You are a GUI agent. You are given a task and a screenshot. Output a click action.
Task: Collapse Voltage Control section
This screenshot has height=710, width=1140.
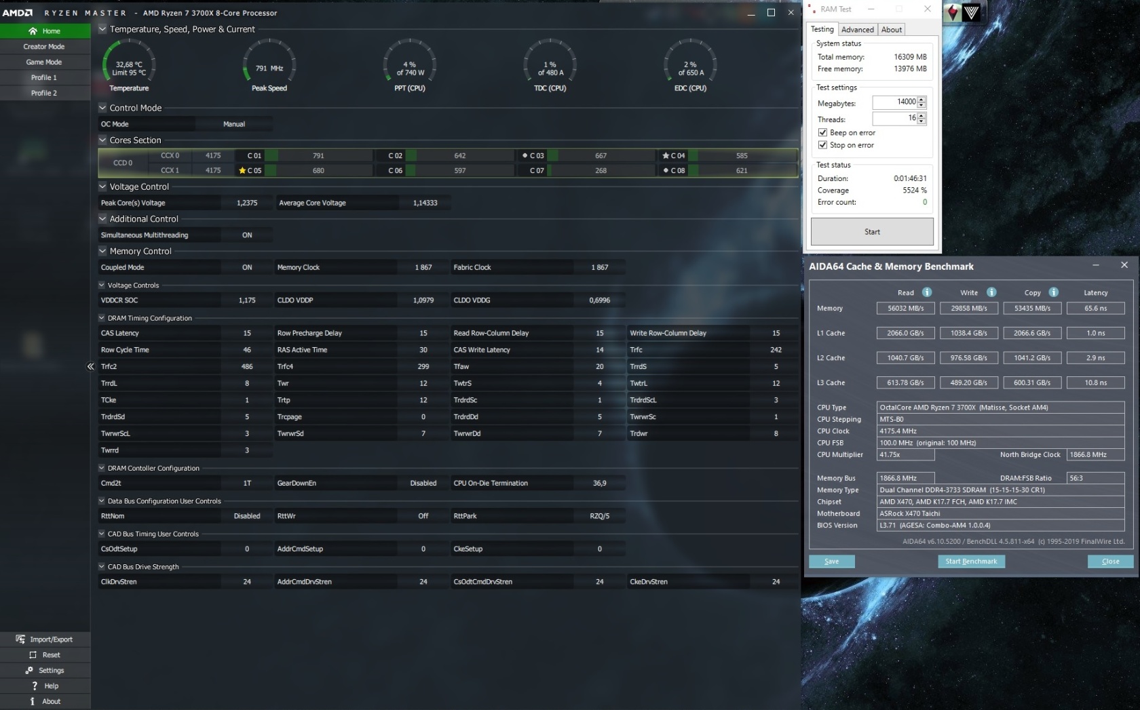coord(102,186)
